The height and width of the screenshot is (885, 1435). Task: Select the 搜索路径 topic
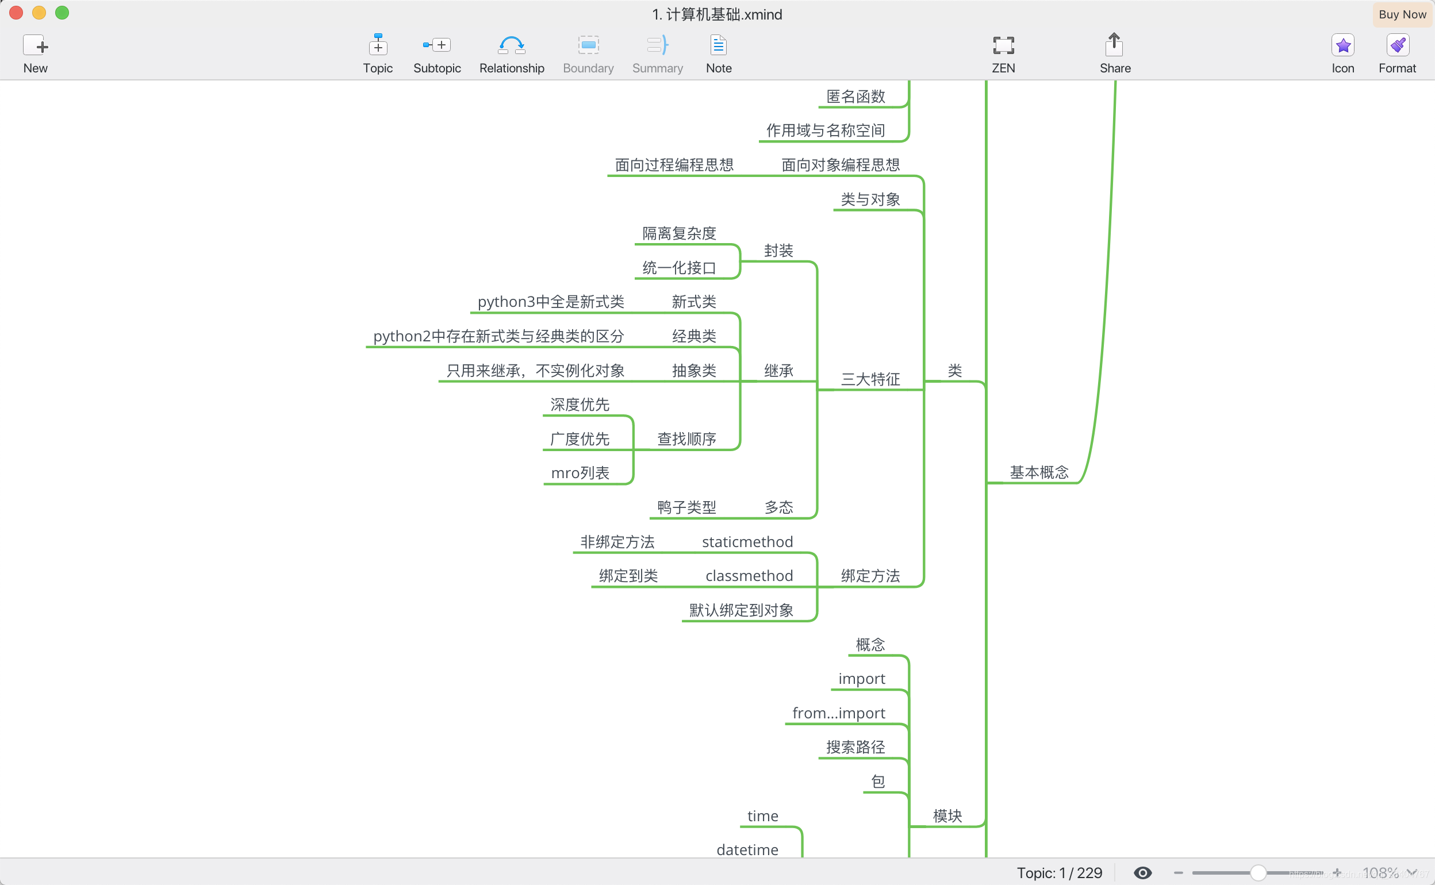pos(855,747)
